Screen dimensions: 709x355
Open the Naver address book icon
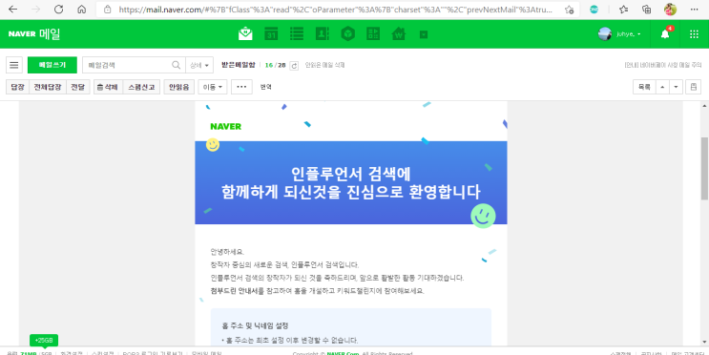tap(323, 34)
